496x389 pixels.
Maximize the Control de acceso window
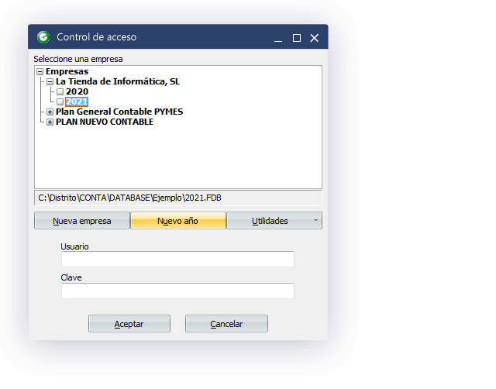[x=296, y=38]
